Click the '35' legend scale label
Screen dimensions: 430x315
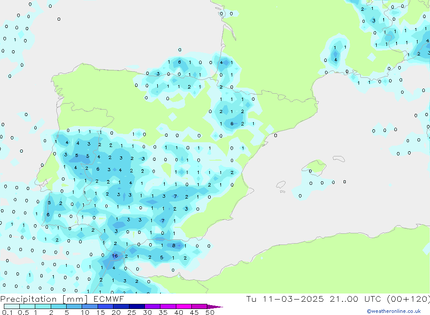[163, 312]
